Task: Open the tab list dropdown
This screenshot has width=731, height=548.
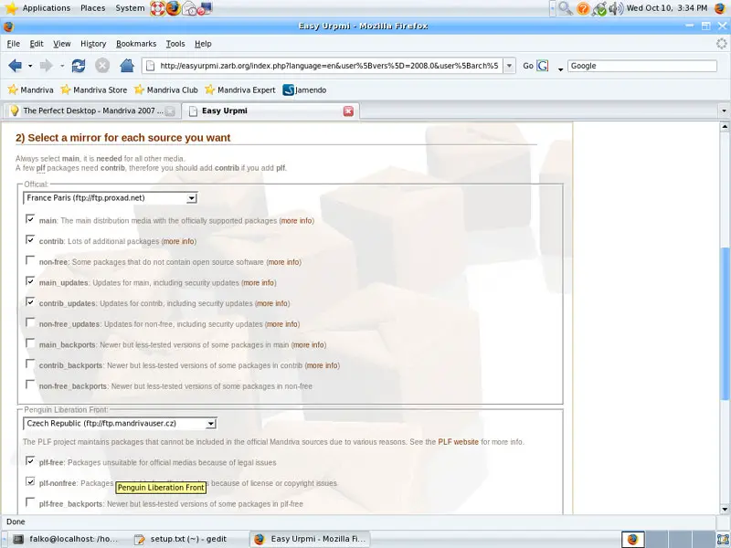Action: [724, 111]
